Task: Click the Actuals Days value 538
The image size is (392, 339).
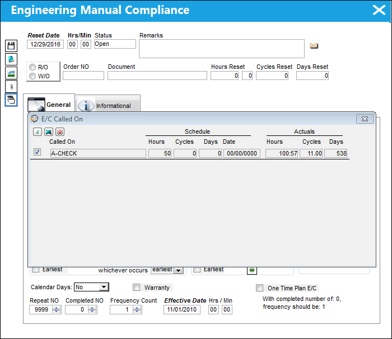Action: tap(336, 153)
